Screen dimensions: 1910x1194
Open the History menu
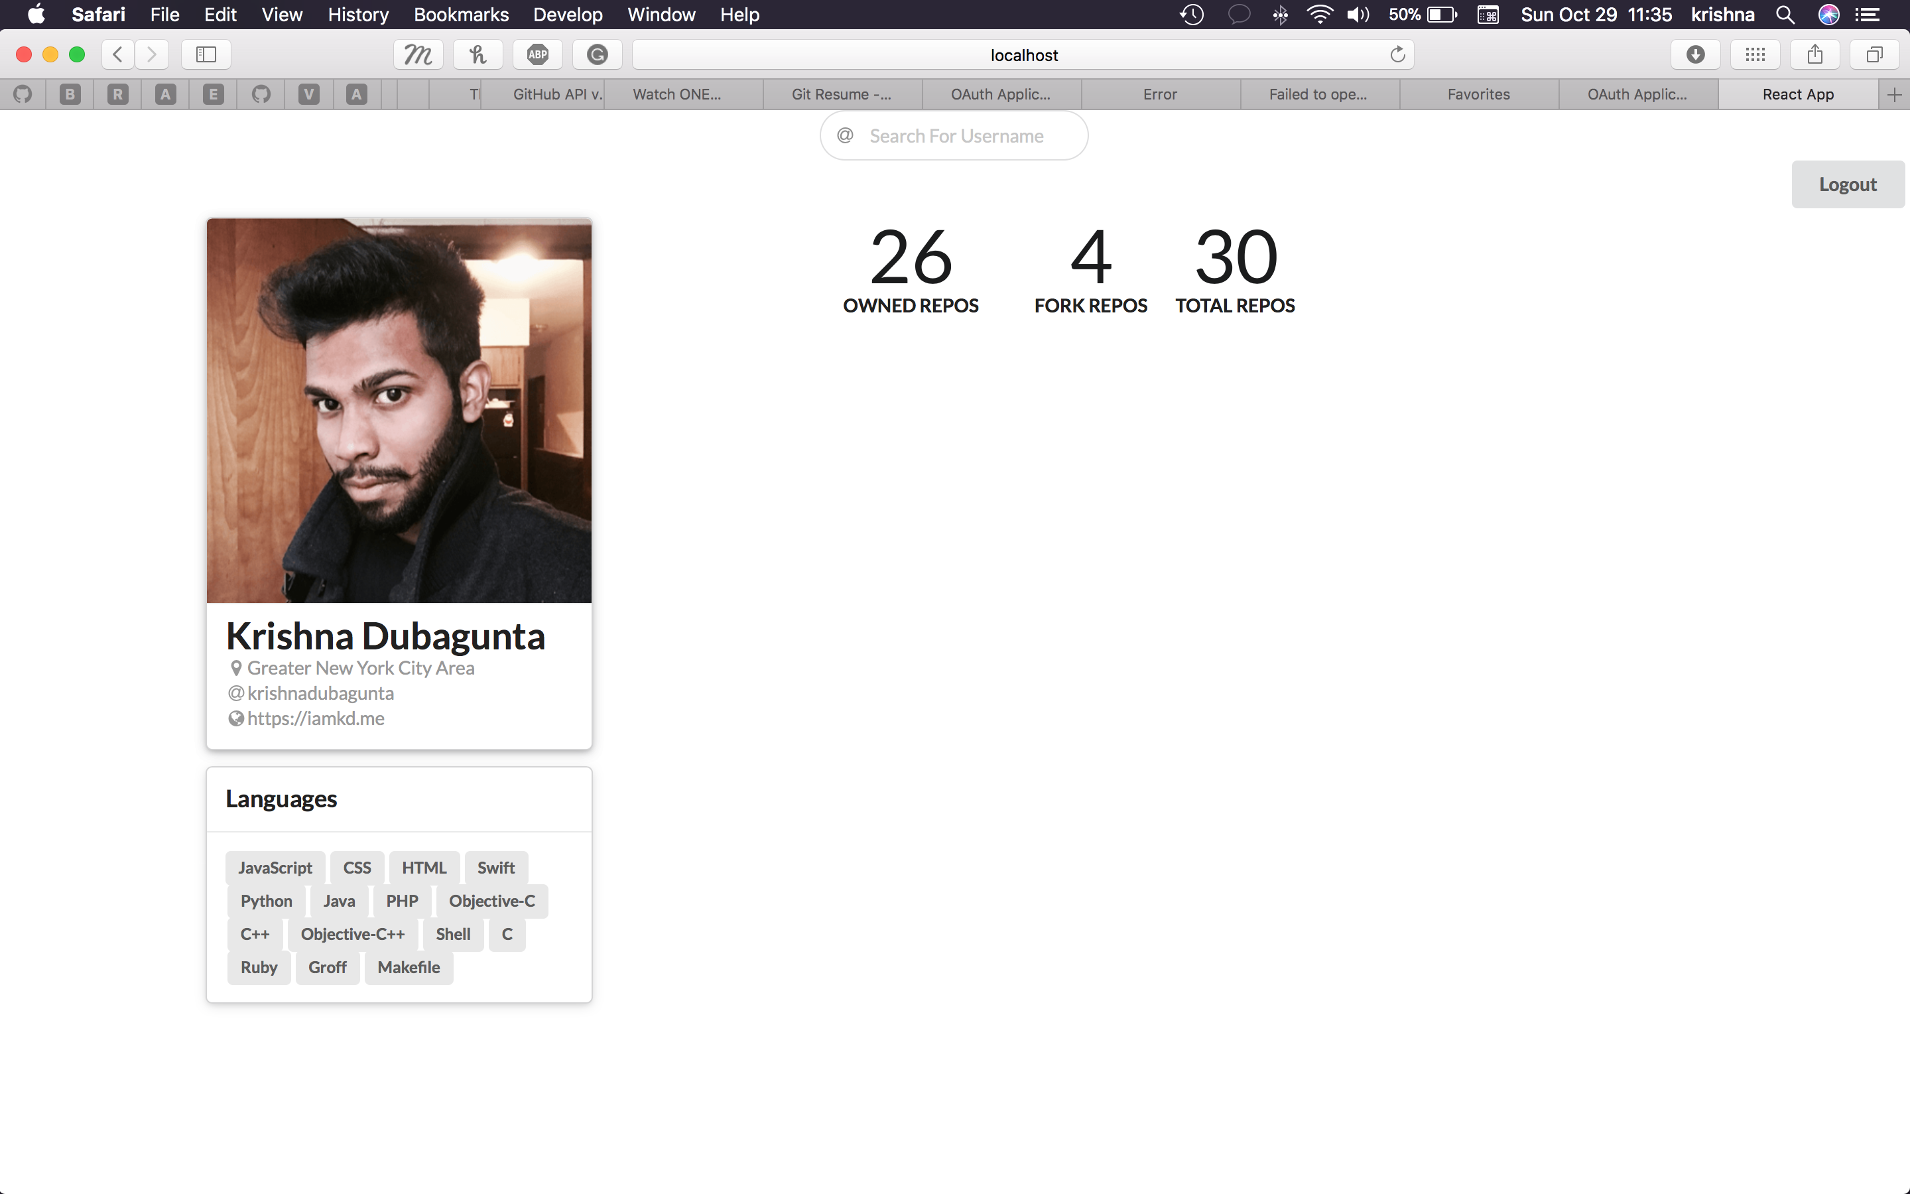pyautogui.click(x=357, y=15)
